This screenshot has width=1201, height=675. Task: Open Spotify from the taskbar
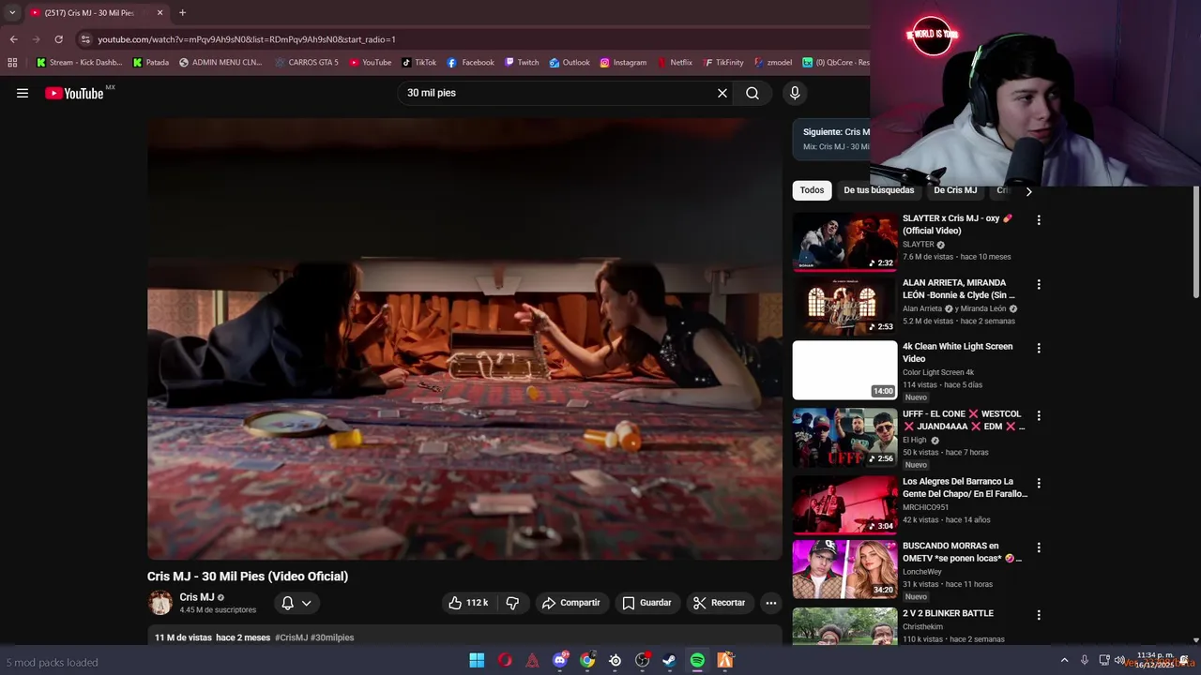(697, 660)
